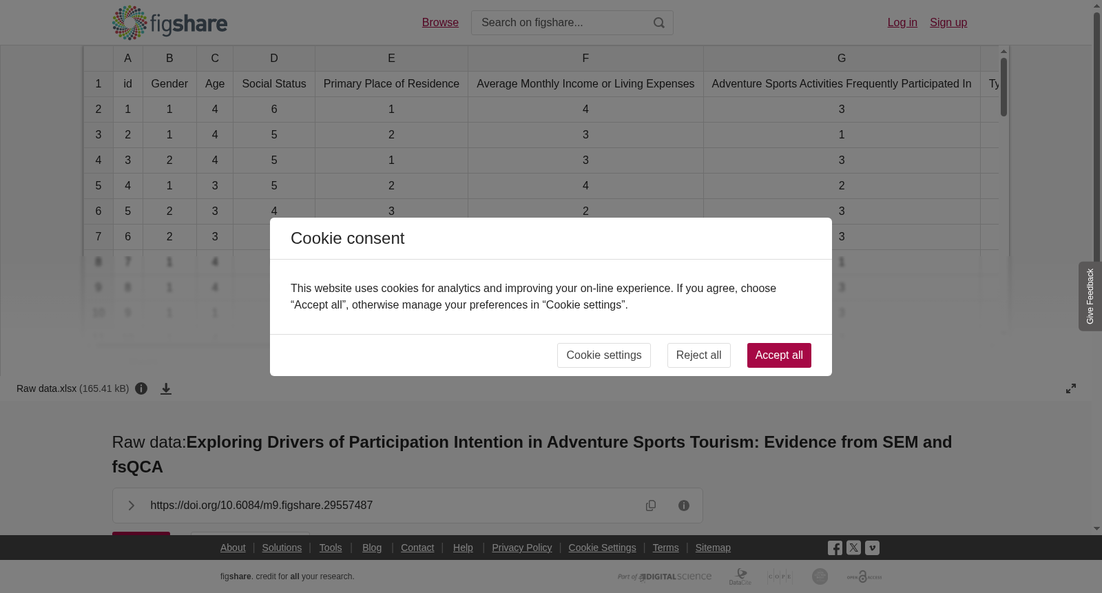The width and height of the screenshot is (1102, 593).
Task: Reject all cookies
Action: pyautogui.click(x=698, y=355)
